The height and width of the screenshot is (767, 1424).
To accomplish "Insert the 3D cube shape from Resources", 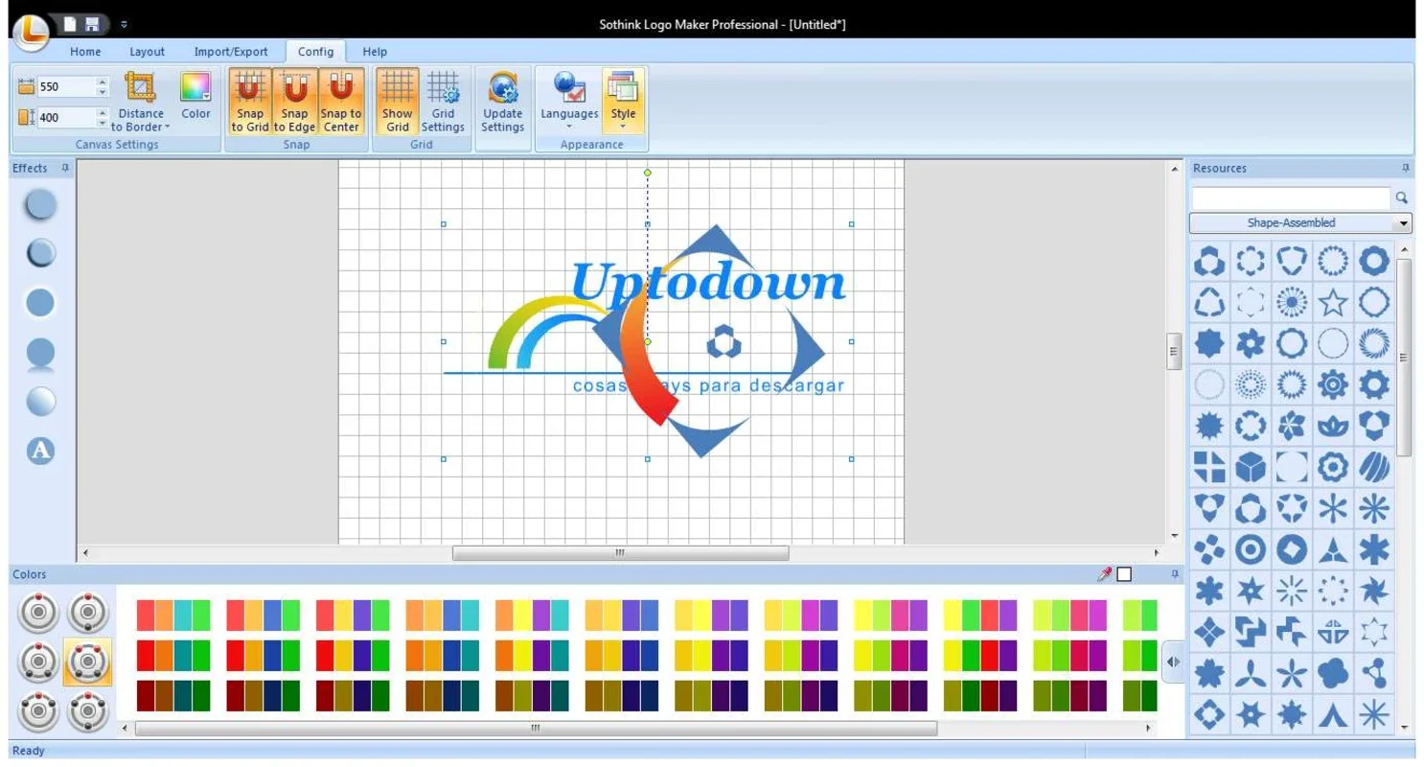I will pos(1251,467).
